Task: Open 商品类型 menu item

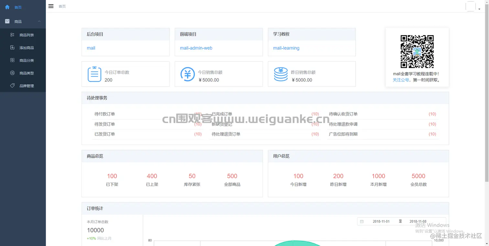Action: click(23, 73)
